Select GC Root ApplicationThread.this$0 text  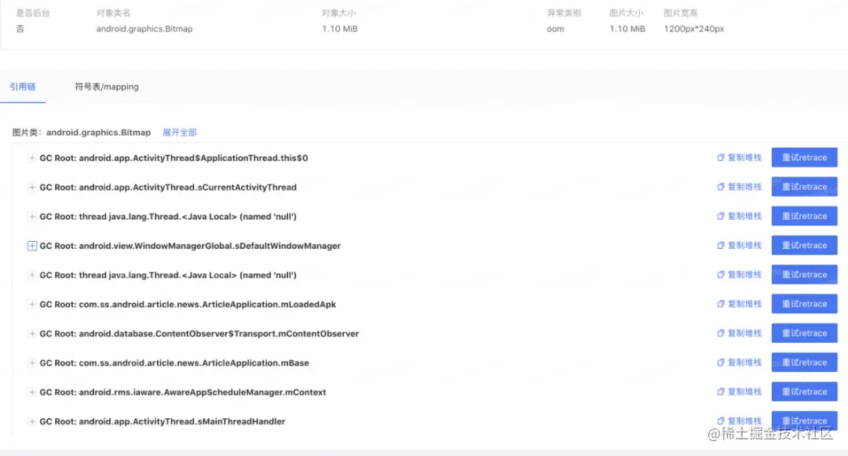pos(174,159)
